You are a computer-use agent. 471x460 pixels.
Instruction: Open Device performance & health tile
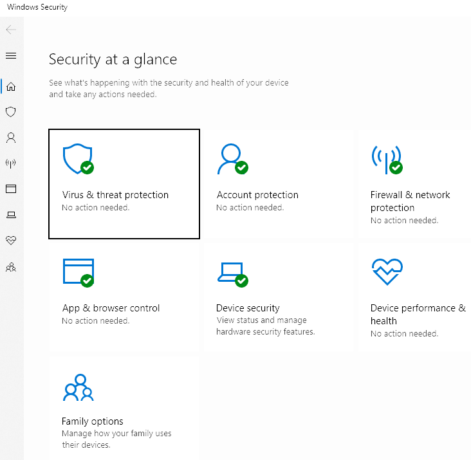(414, 297)
